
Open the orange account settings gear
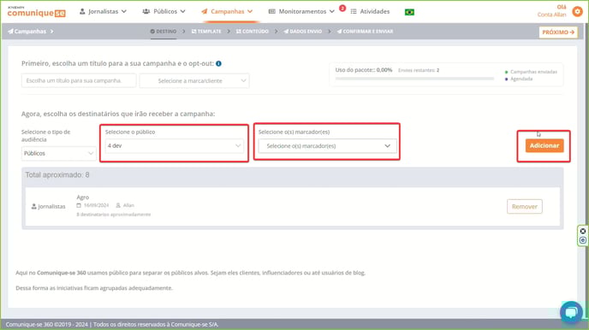[577, 11]
